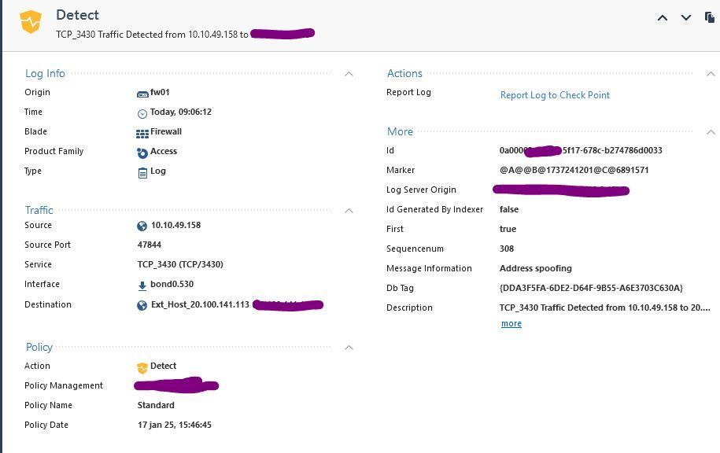Click the fw01 gateway origin icon

[x=142, y=94]
